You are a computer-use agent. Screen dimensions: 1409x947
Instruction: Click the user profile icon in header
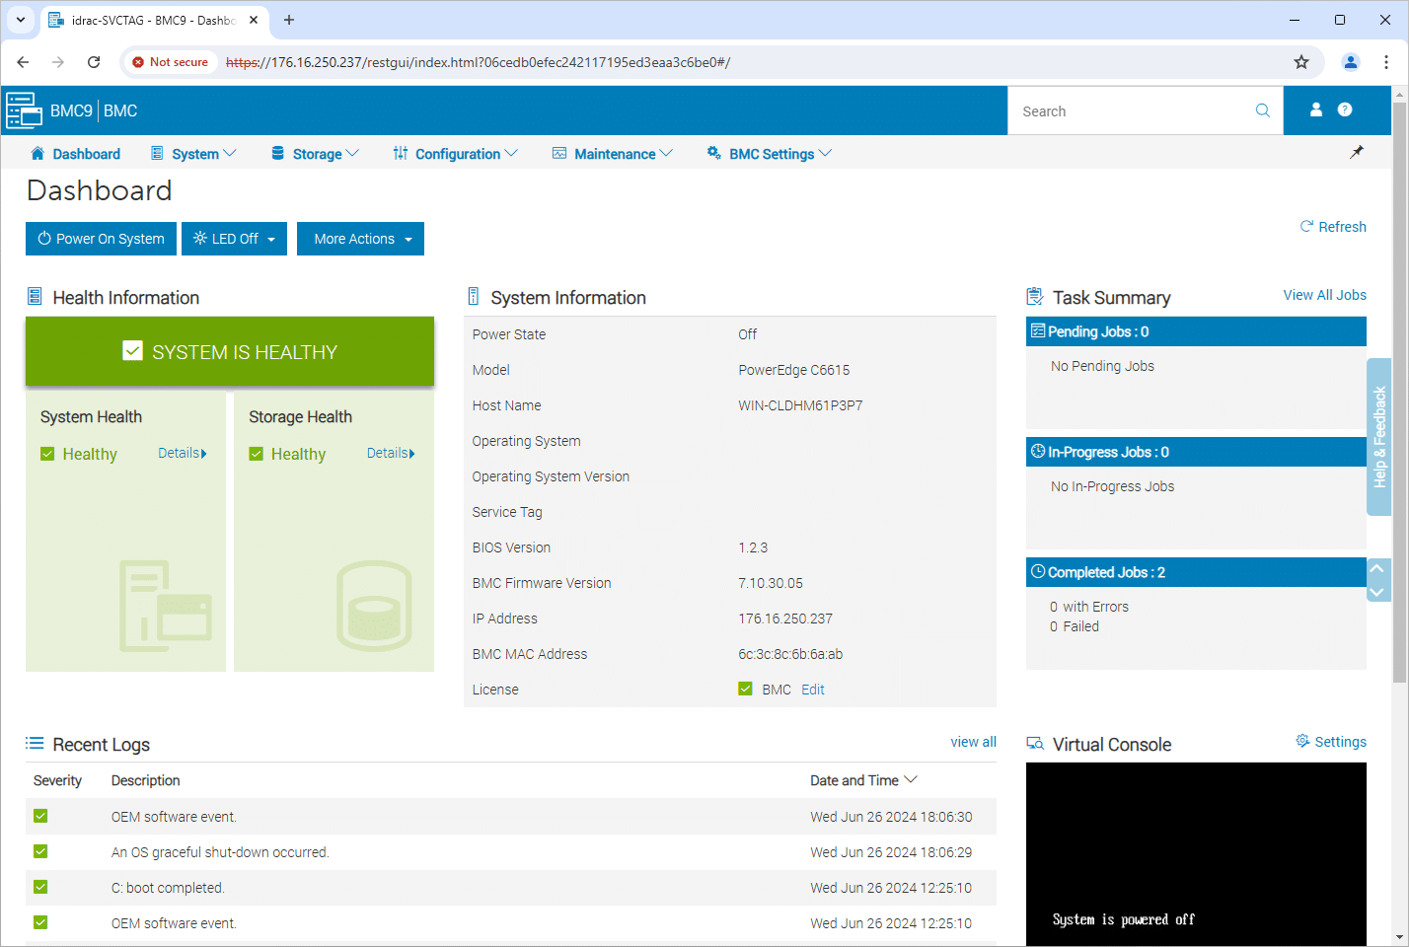click(x=1315, y=109)
